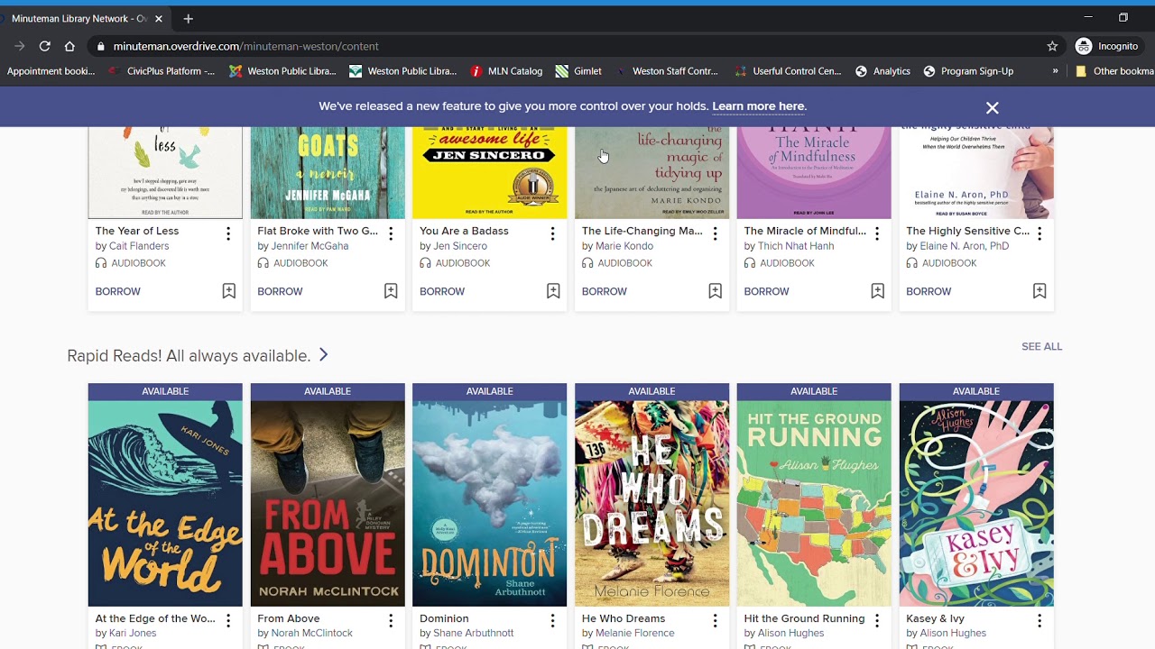See all Rapid Reads titles
The height and width of the screenshot is (649, 1155).
click(1041, 346)
